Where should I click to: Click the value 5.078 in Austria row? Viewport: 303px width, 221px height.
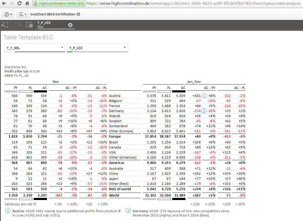(x=151, y=96)
